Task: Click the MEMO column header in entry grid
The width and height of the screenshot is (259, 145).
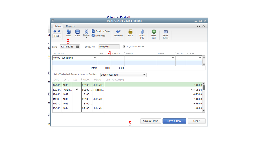Action: [129, 53]
